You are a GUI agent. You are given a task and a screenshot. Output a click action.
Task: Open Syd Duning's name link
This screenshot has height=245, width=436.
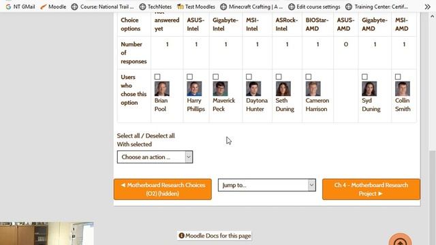pos(371,105)
